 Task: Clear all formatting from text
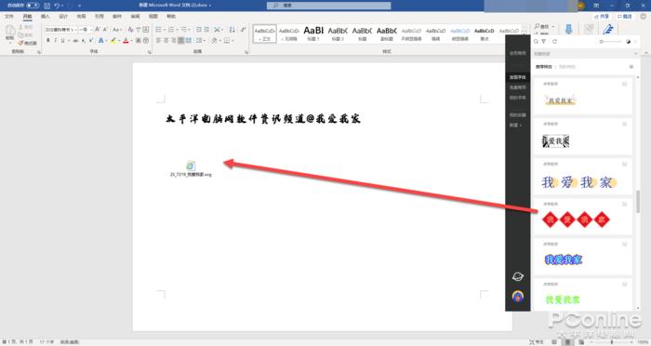coord(130,30)
